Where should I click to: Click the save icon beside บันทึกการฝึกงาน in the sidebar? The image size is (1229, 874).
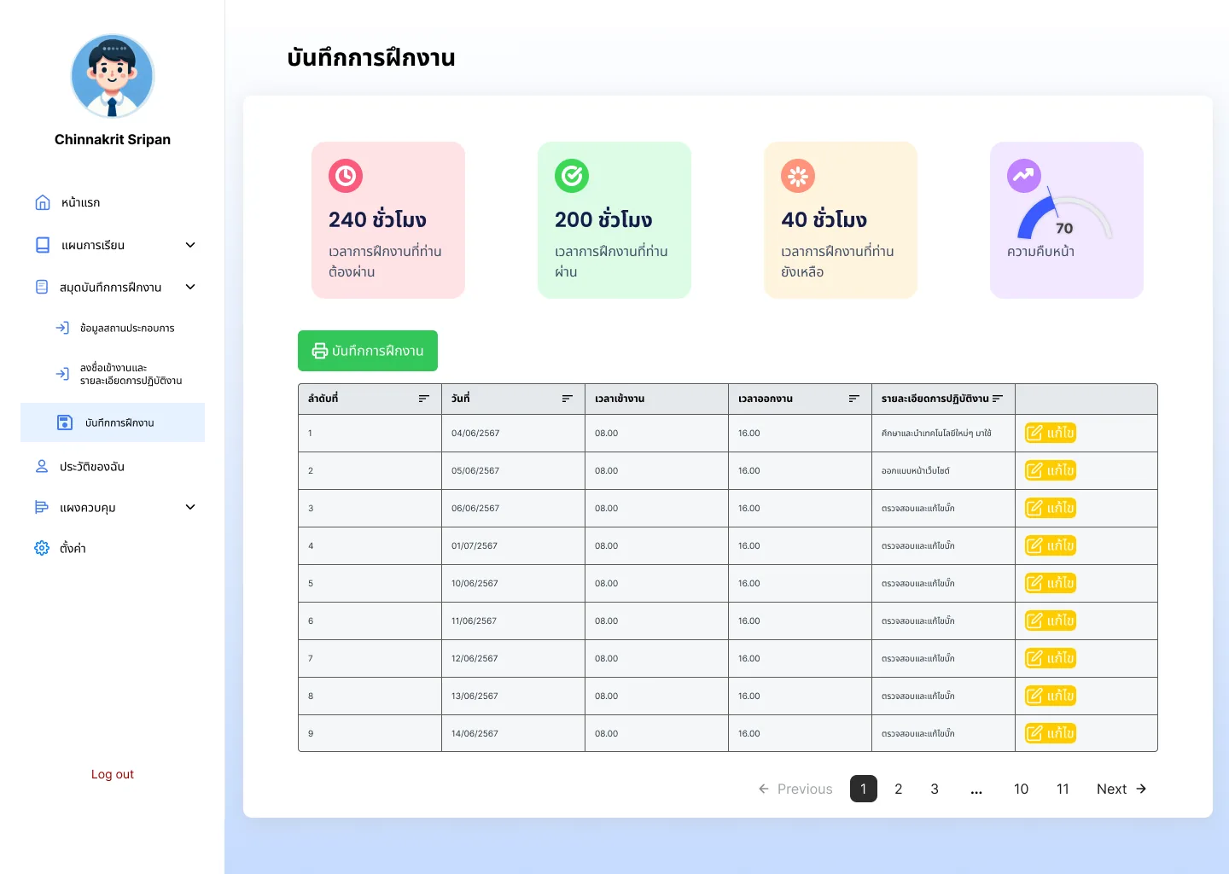click(x=65, y=422)
